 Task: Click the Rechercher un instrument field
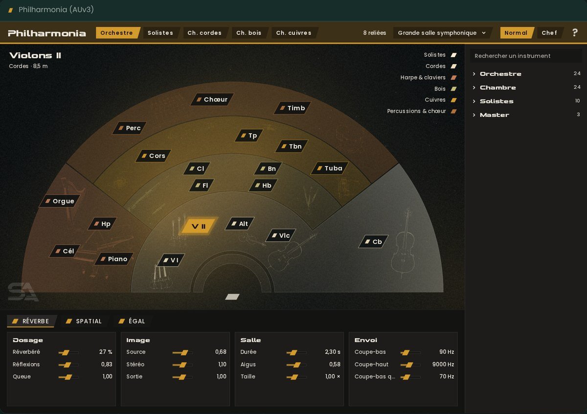pos(526,56)
